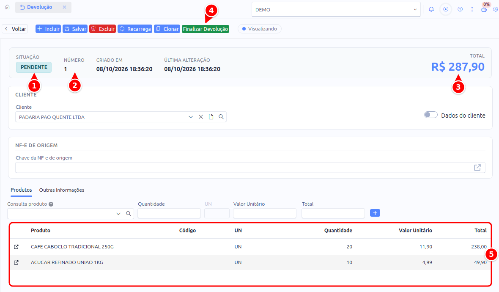The height and width of the screenshot is (292, 499).
Task: Open the cliente record document icon
Action: (x=211, y=117)
